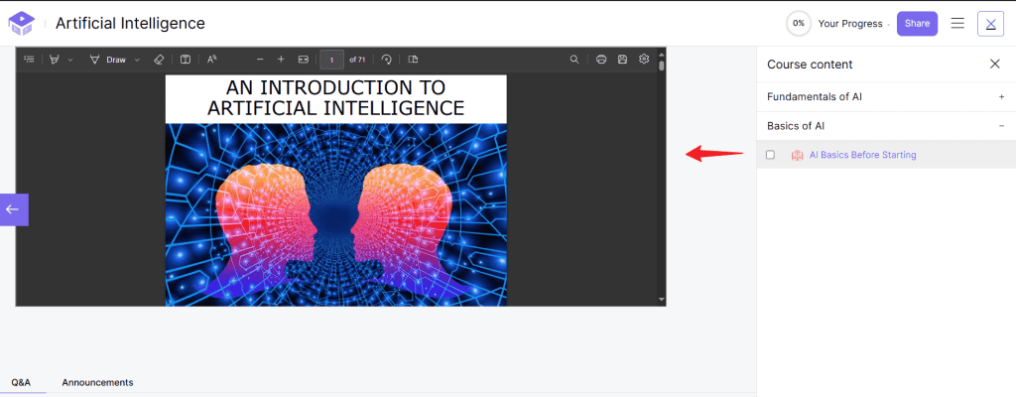Image resolution: width=1016 pixels, height=397 pixels.
Task: Click the Artificial Intelligence course title
Action: pos(130,24)
